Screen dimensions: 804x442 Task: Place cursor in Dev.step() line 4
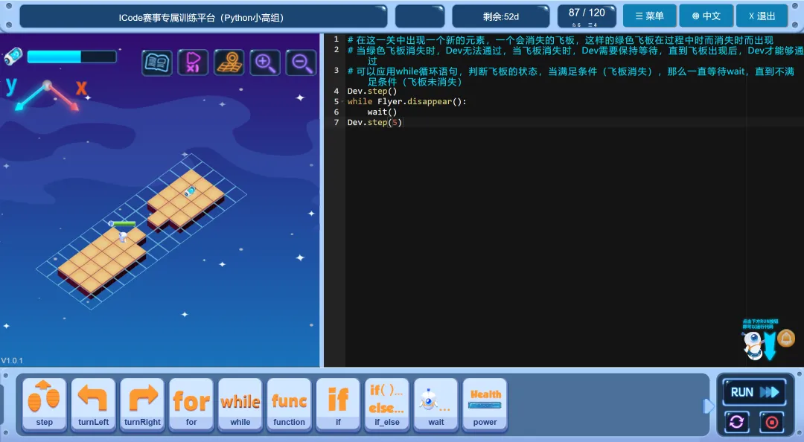click(x=372, y=91)
